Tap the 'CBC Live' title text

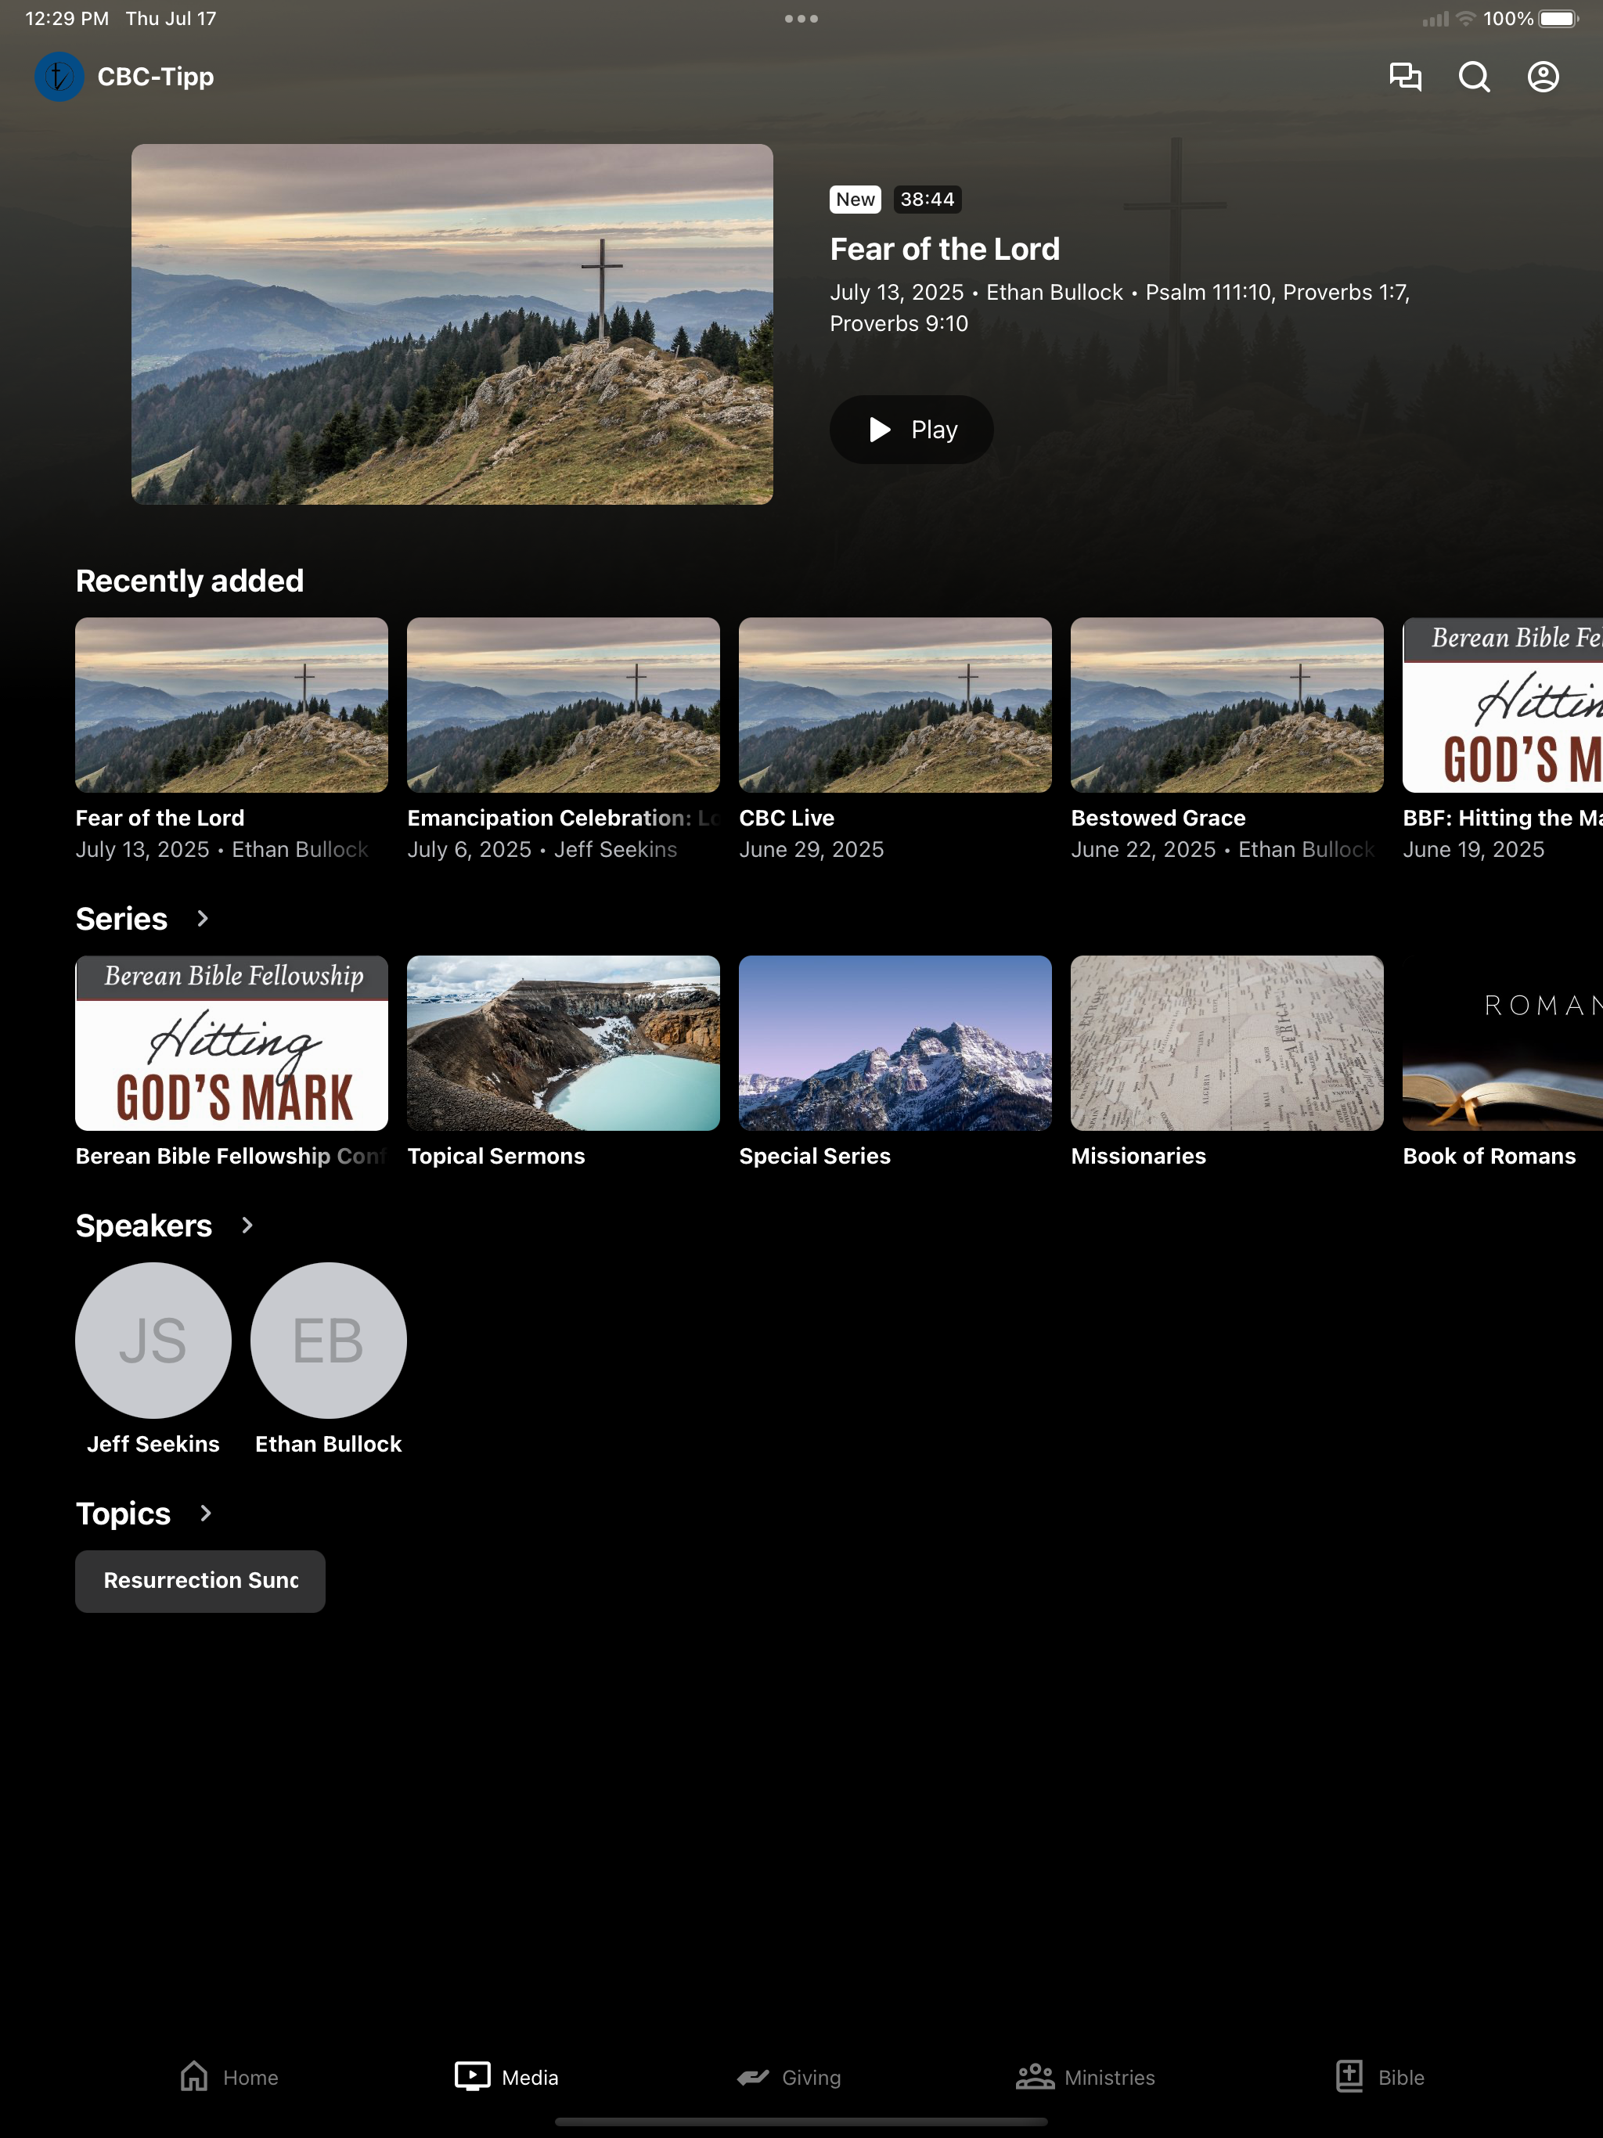click(786, 818)
